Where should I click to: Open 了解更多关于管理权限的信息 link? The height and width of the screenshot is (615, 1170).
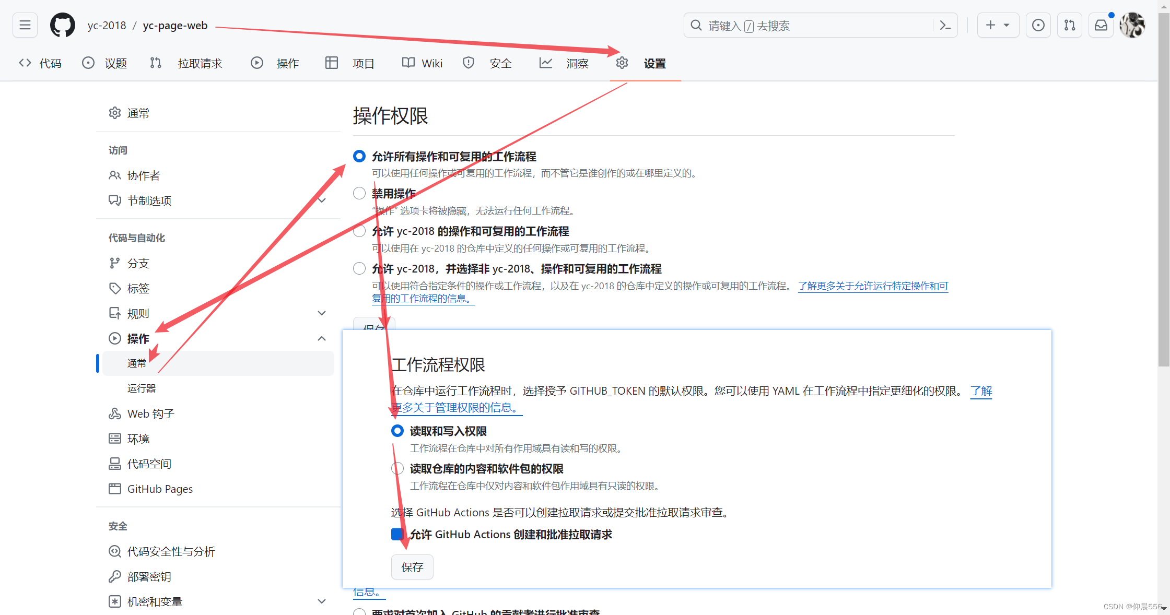pyautogui.click(x=457, y=407)
